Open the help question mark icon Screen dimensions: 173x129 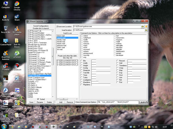(146, 26)
